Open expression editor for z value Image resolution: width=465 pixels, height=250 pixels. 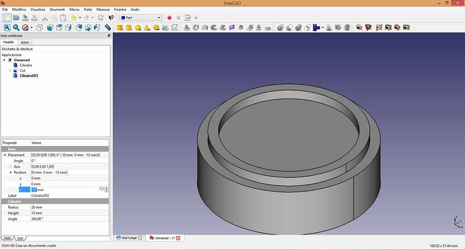pyautogui.click(x=102, y=189)
